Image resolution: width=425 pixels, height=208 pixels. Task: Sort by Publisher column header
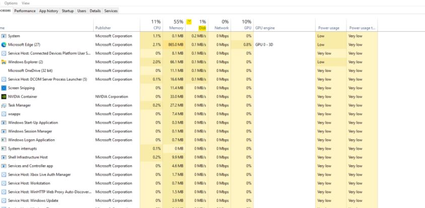[x=117, y=25]
